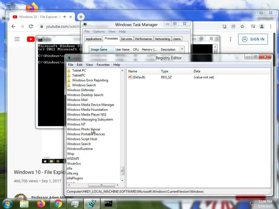Select the Wisp key
The image size is (279, 209).
coord(71,154)
